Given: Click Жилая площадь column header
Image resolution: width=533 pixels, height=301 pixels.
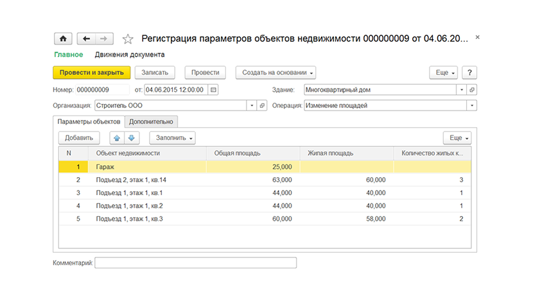Looking at the screenshot, I should (x=347, y=153).
